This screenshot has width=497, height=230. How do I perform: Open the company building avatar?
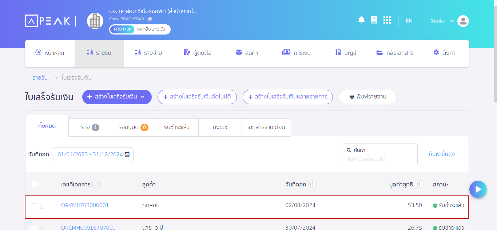95,21
